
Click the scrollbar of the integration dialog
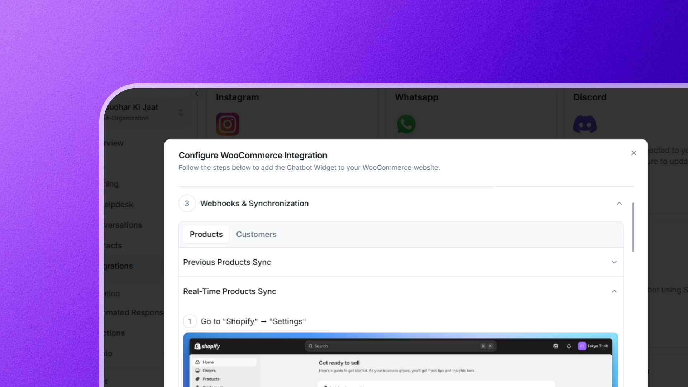tap(633, 227)
